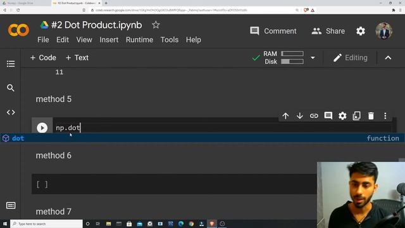
Task: Open Chrome from taskbar
Action: [191, 224]
